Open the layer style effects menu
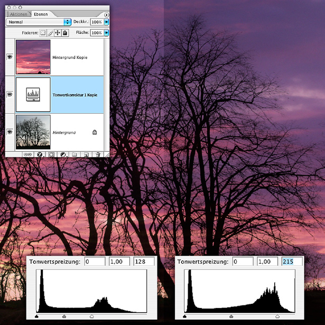The image size is (325, 325). coord(40,154)
